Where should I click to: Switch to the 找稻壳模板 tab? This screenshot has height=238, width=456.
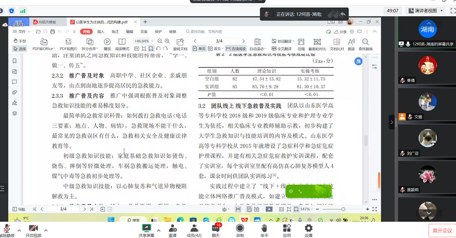[47, 22]
